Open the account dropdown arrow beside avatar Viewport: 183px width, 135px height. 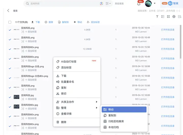(x=155, y=3)
